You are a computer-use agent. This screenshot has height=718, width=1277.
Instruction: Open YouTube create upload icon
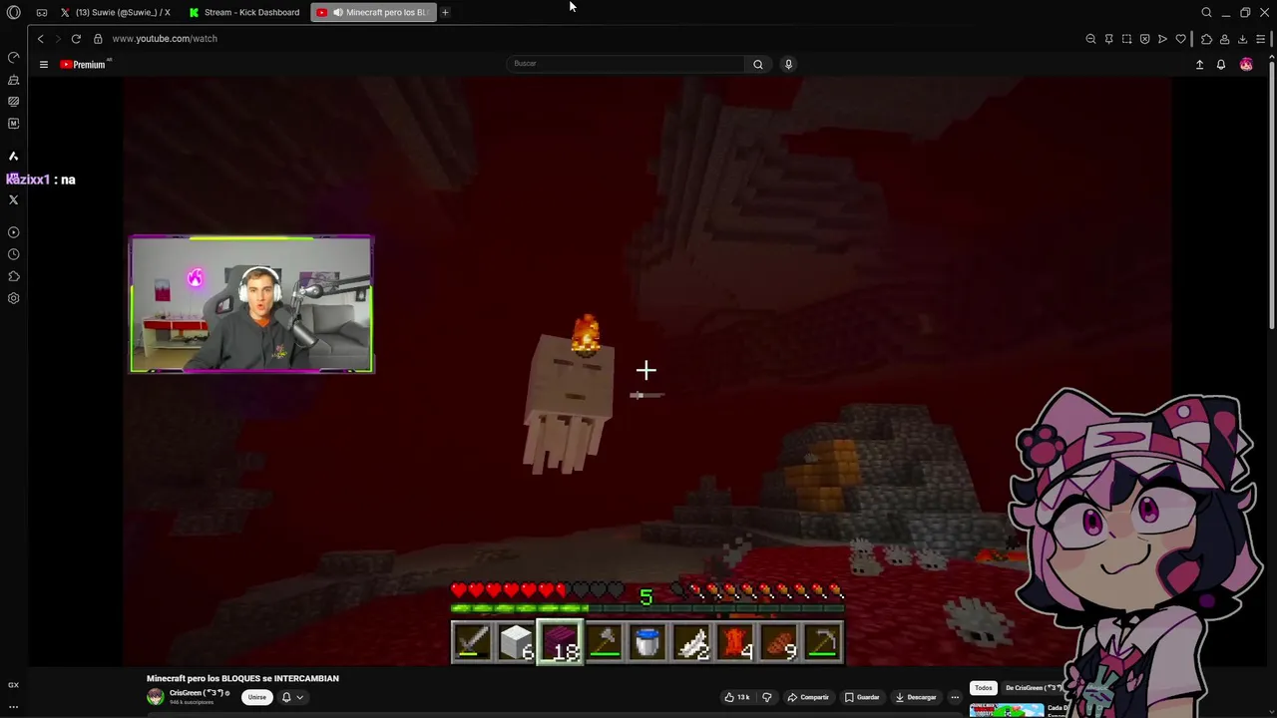pyautogui.click(x=1199, y=64)
